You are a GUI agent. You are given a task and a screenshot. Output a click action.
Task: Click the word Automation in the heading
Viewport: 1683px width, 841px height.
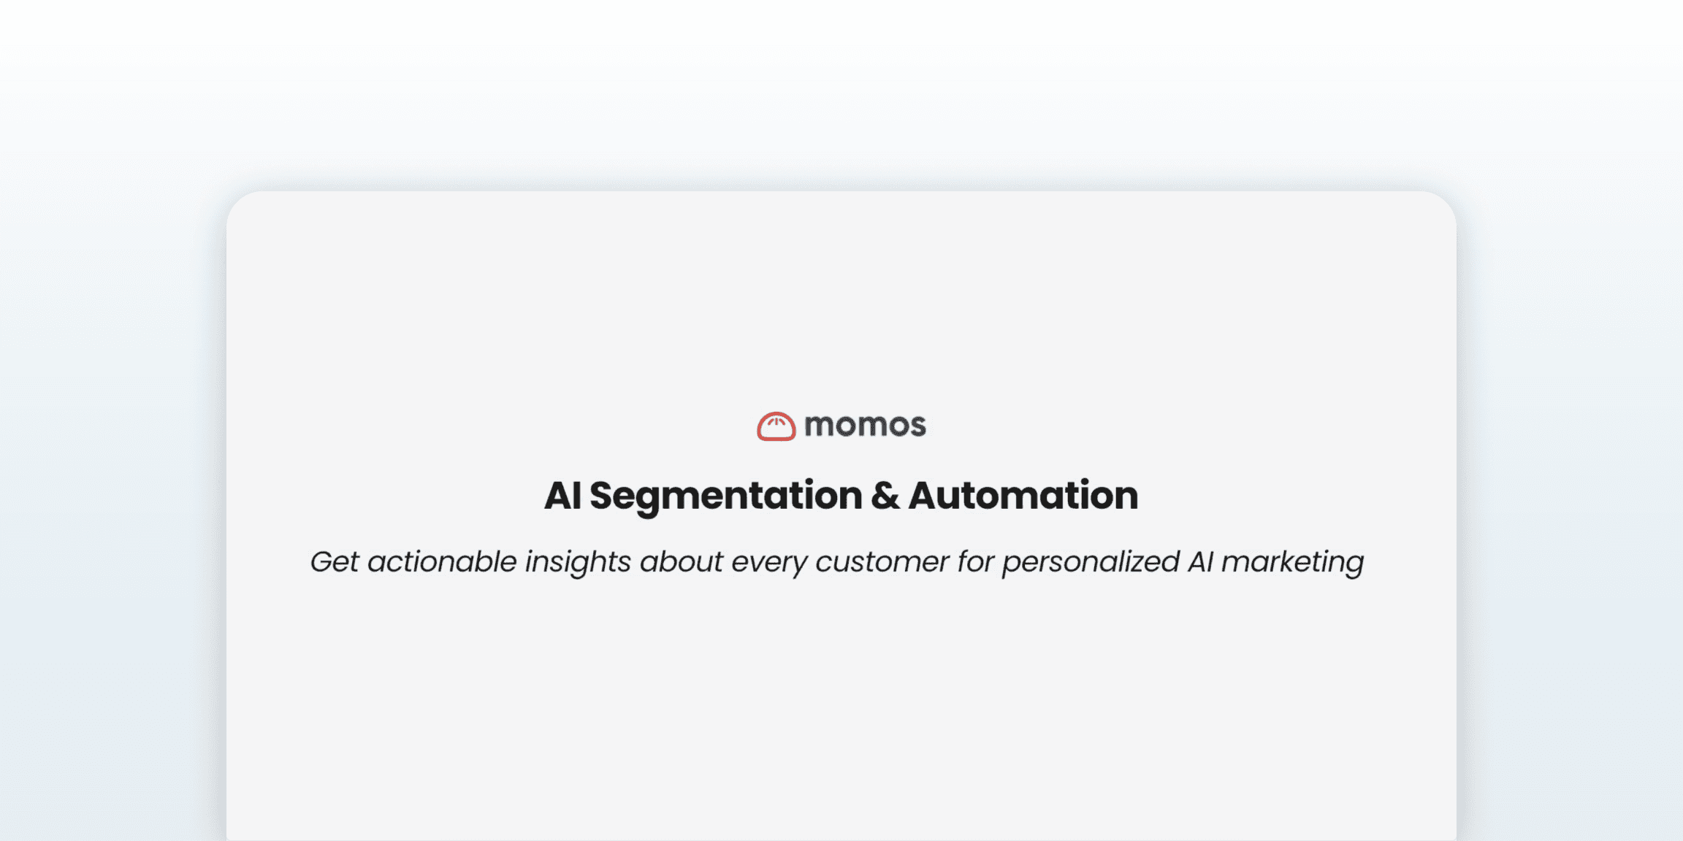pos(1023,496)
